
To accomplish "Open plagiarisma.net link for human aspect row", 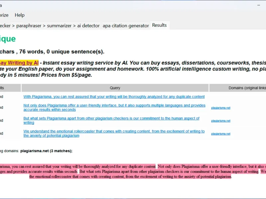I will (x=221, y=121).
